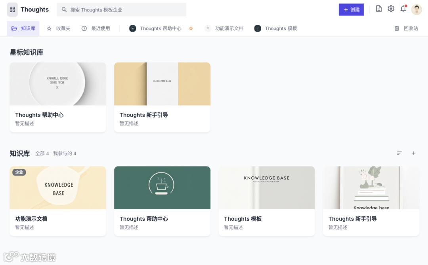Click the star icon beside 收藏夹

coord(49,28)
